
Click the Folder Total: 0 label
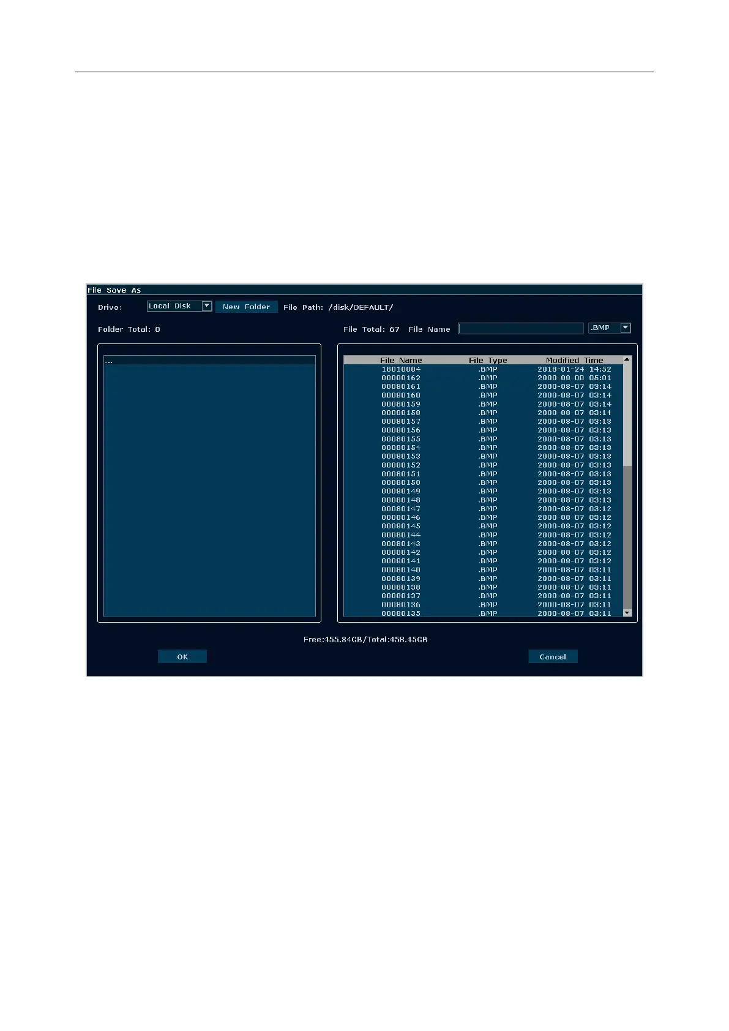point(129,329)
